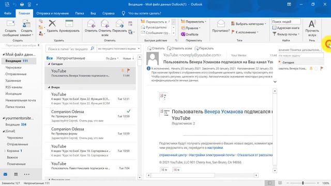Forward the message from the ribbon
Screen dimensions: 331x186
119,26
